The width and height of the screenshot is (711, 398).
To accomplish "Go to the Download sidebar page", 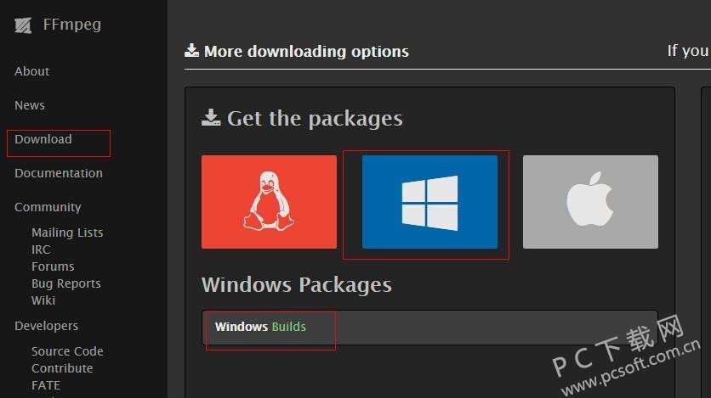I will coord(43,139).
